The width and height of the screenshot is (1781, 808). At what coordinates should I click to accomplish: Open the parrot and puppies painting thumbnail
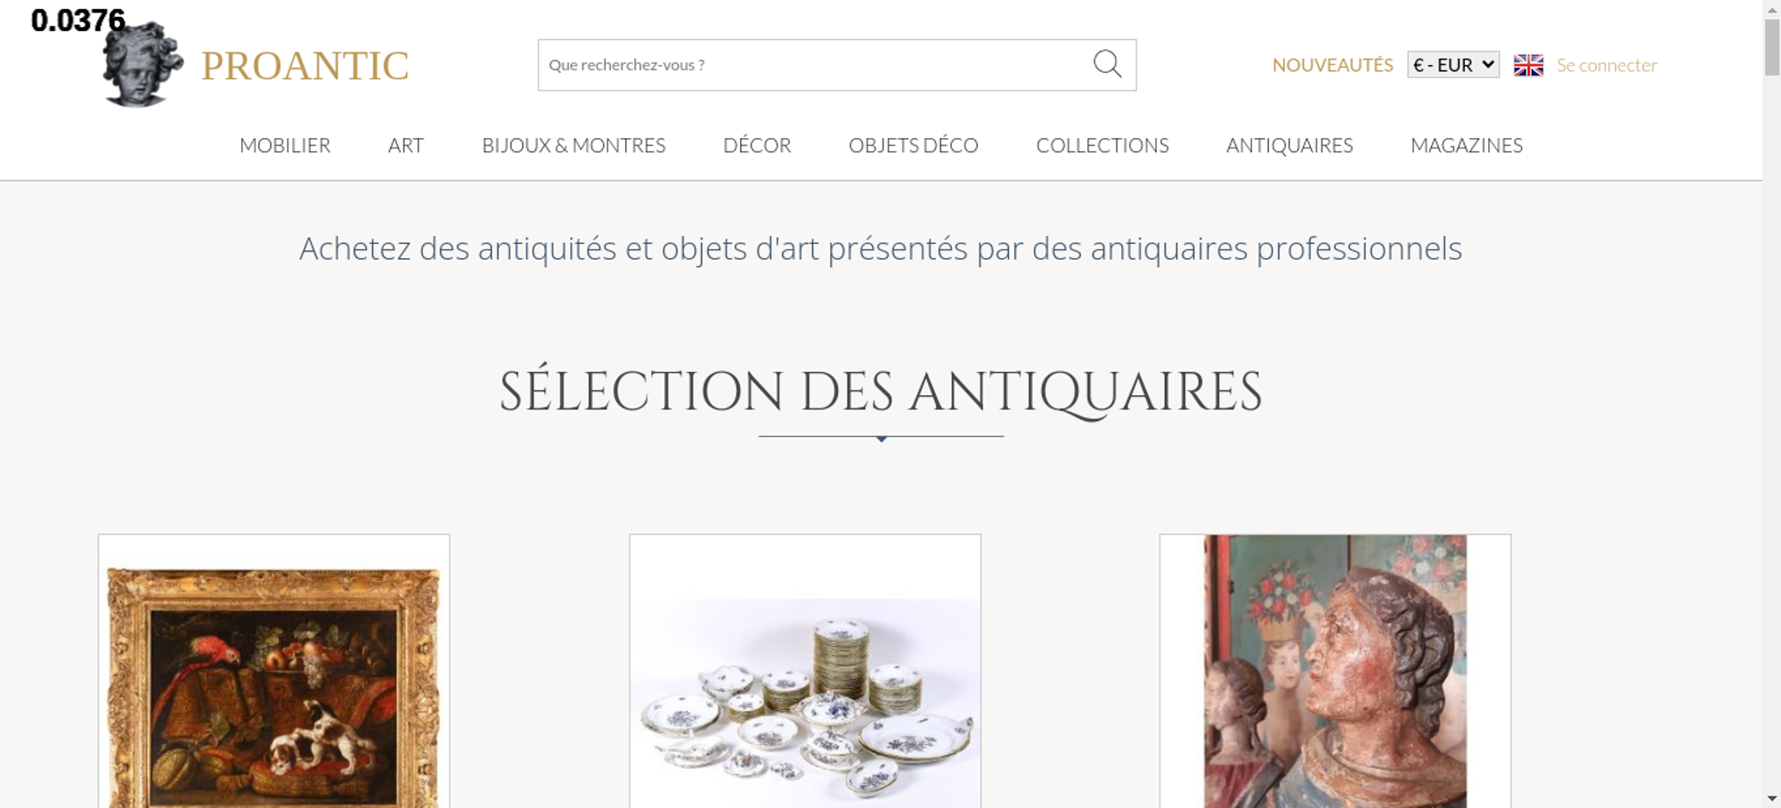[x=274, y=672]
